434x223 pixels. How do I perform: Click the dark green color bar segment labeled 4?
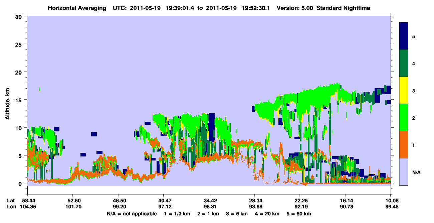[404, 63]
